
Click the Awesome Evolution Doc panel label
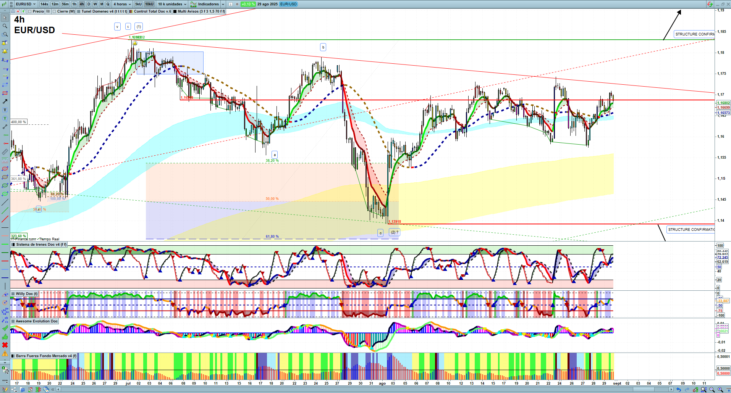[x=37, y=321]
